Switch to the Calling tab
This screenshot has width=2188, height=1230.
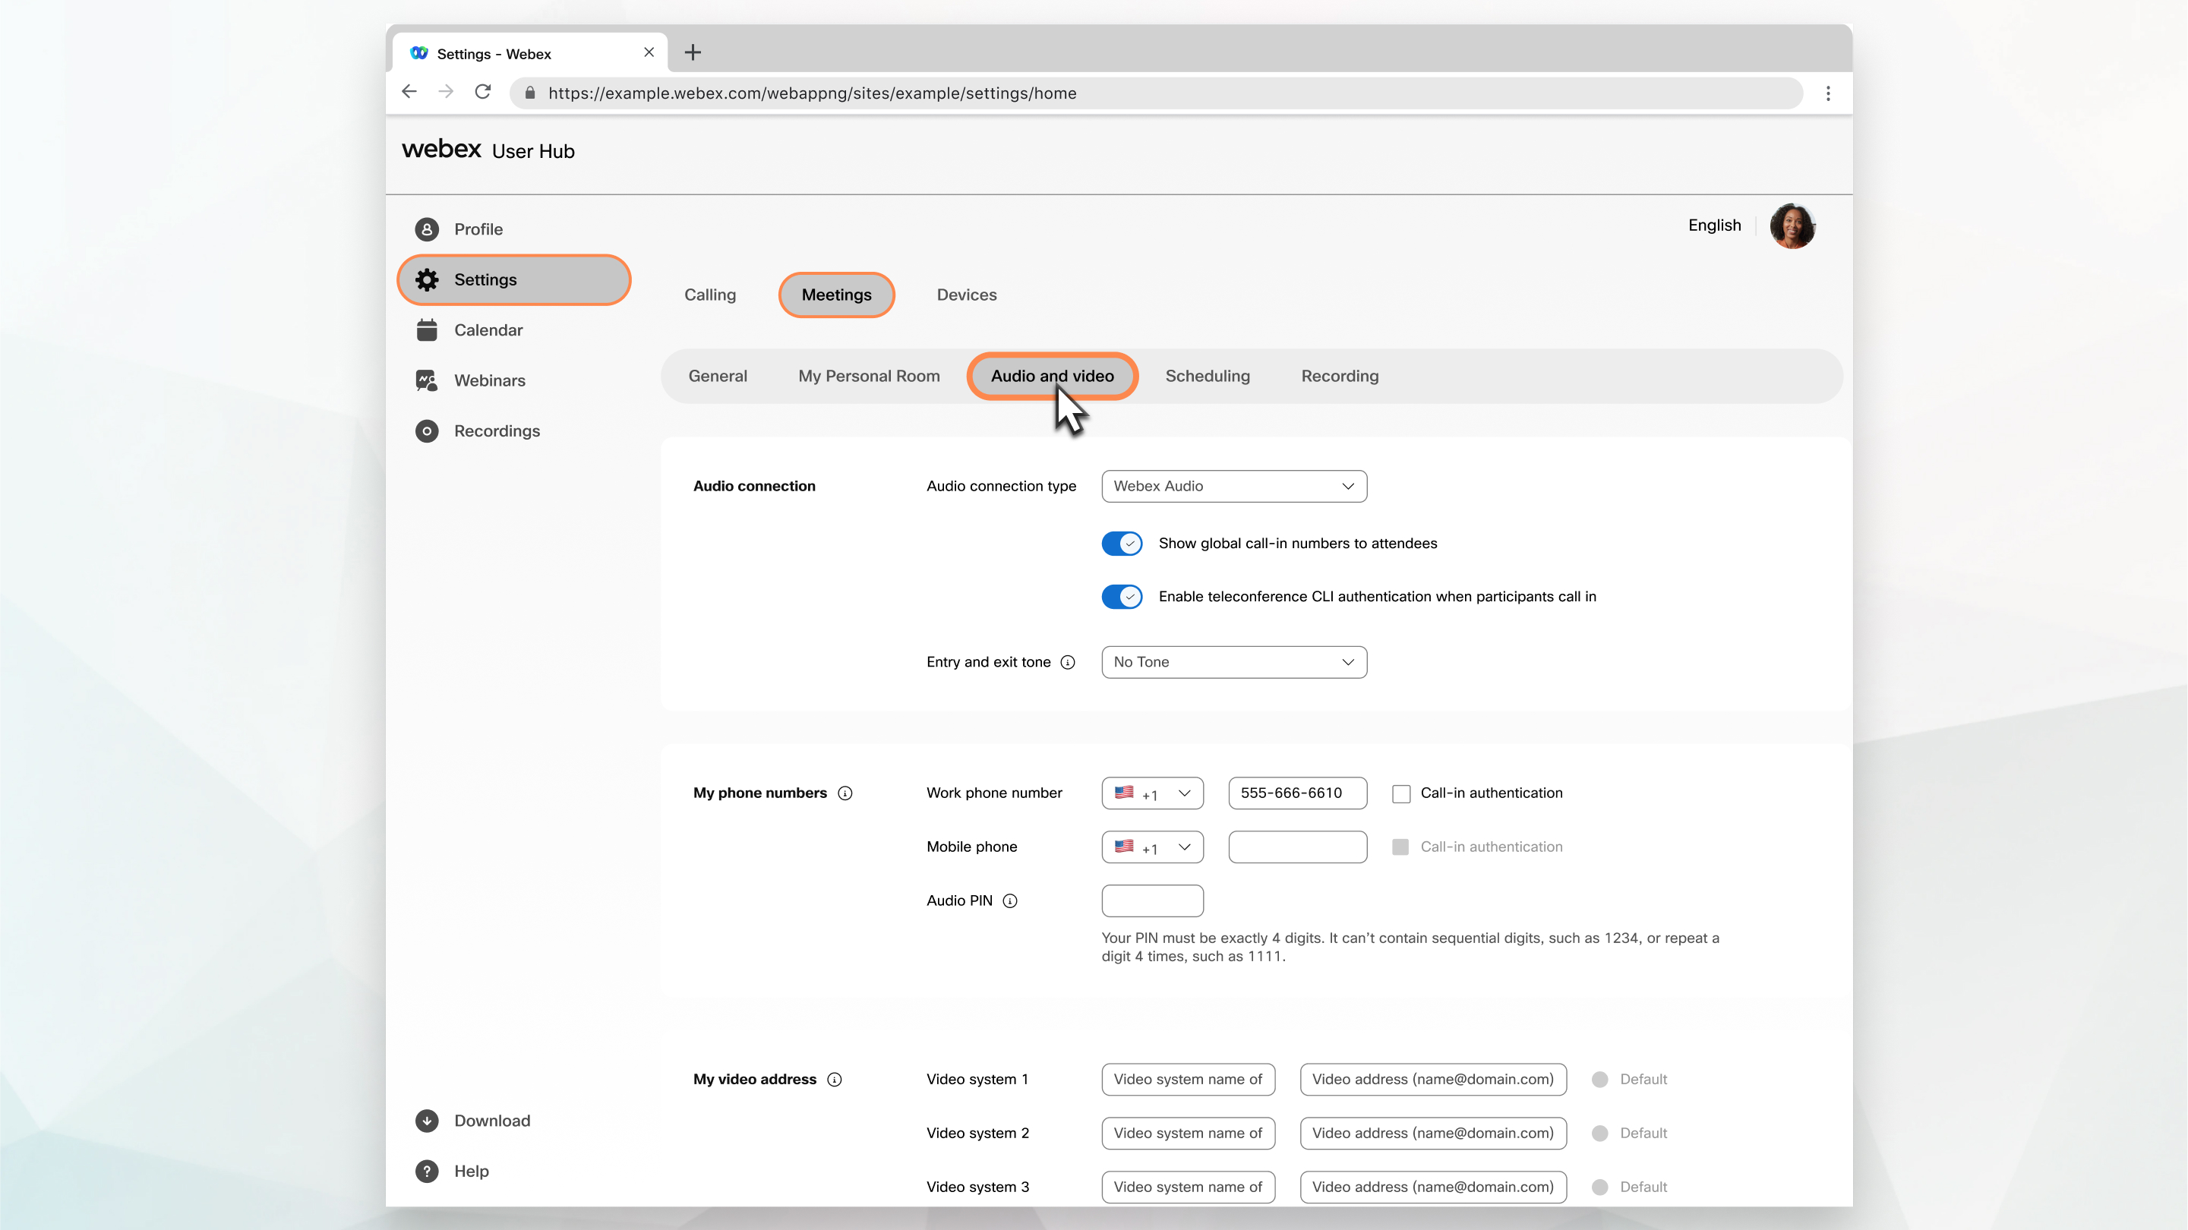pos(709,295)
